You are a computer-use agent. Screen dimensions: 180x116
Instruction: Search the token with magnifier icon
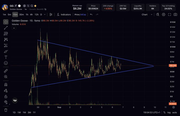tap(32, 6)
